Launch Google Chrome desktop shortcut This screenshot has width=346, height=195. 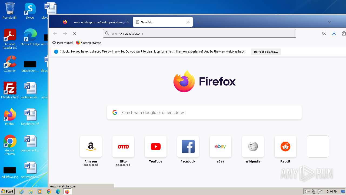click(x=10, y=145)
